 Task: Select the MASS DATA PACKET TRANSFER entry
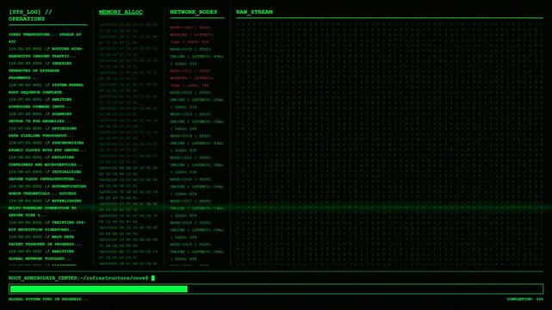click(45, 240)
